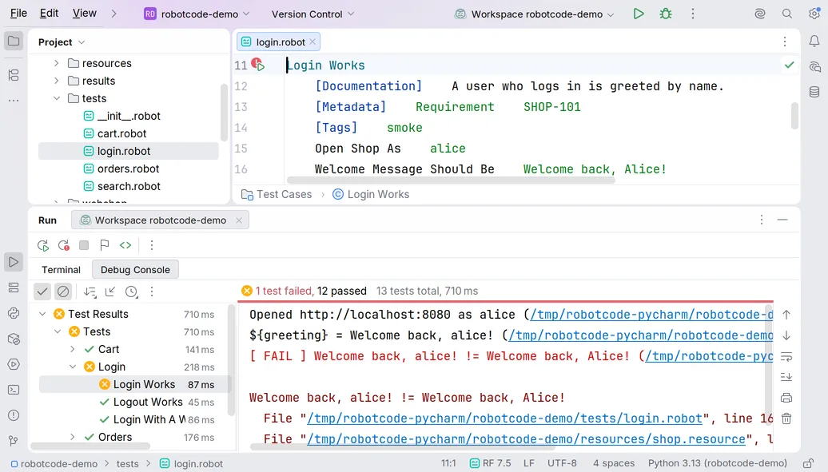
Task: Click the editor vertical scrollbar thumb
Action: coord(794,116)
